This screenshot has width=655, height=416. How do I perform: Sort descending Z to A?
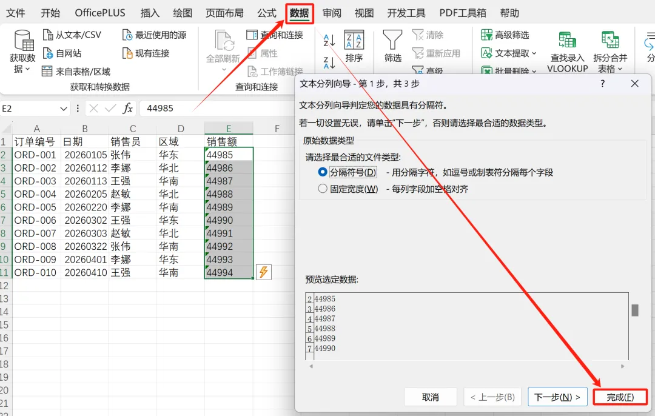pyautogui.click(x=329, y=62)
